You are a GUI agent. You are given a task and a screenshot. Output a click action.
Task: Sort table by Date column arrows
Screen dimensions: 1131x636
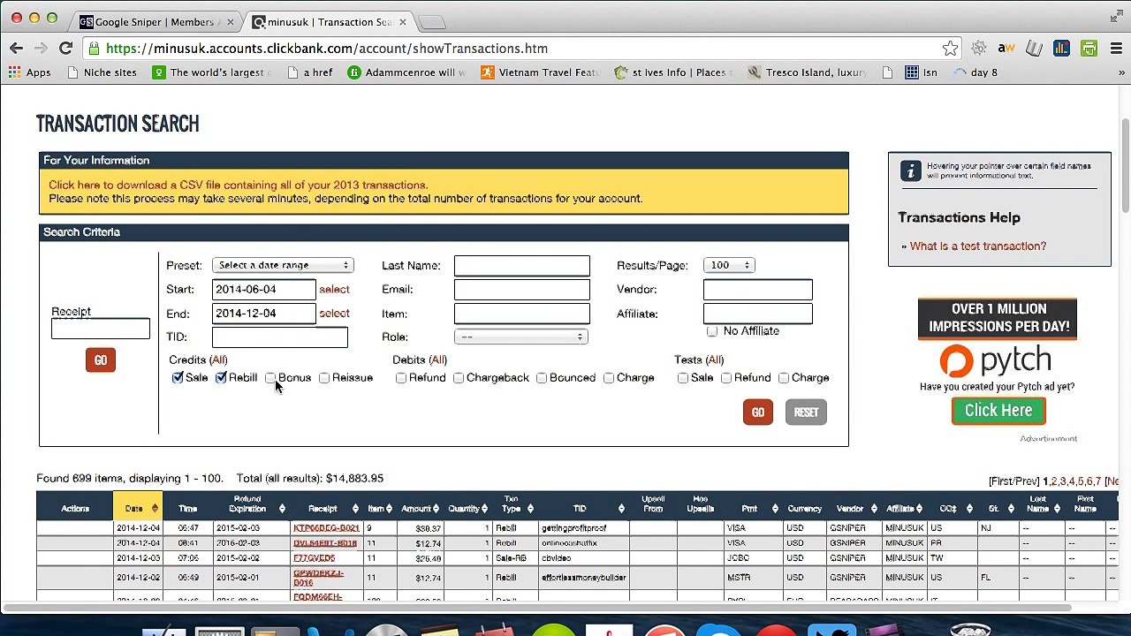point(154,509)
